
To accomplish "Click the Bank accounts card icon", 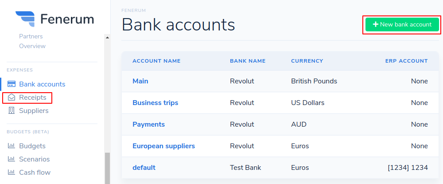I will [12, 84].
